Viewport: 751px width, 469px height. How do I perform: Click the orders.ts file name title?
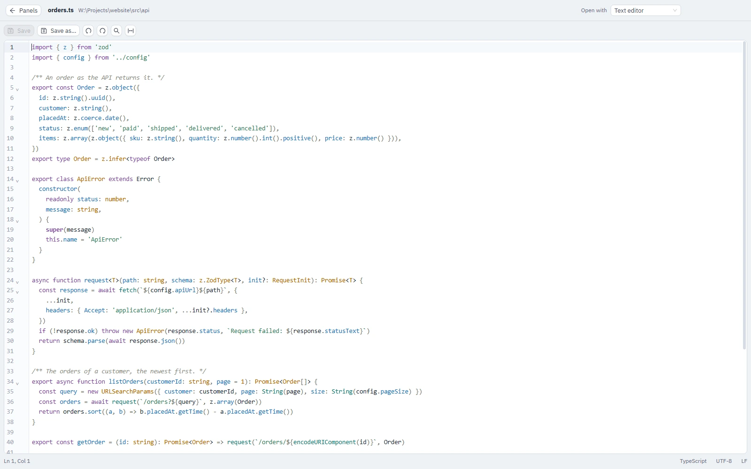pos(61,10)
